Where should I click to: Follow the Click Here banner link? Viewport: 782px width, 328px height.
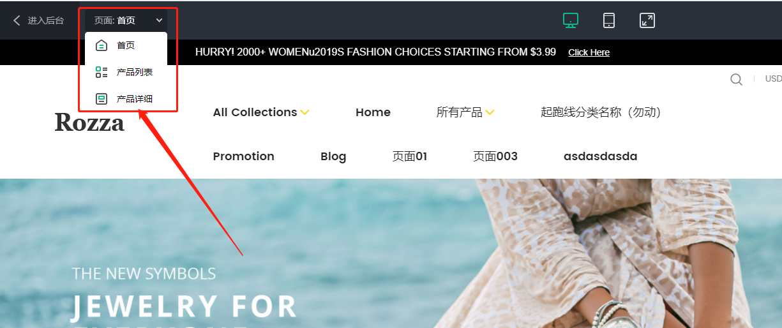click(x=589, y=52)
